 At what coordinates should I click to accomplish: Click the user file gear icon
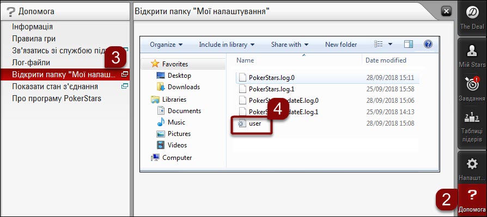[x=242, y=123]
